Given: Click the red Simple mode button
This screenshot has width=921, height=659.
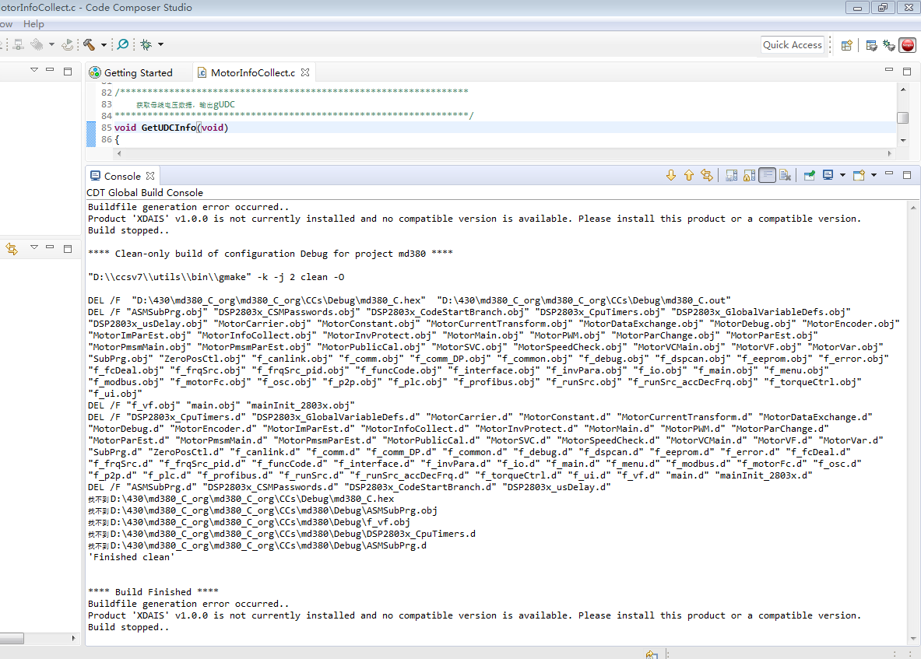Looking at the screenshot, I should [908, 45].
